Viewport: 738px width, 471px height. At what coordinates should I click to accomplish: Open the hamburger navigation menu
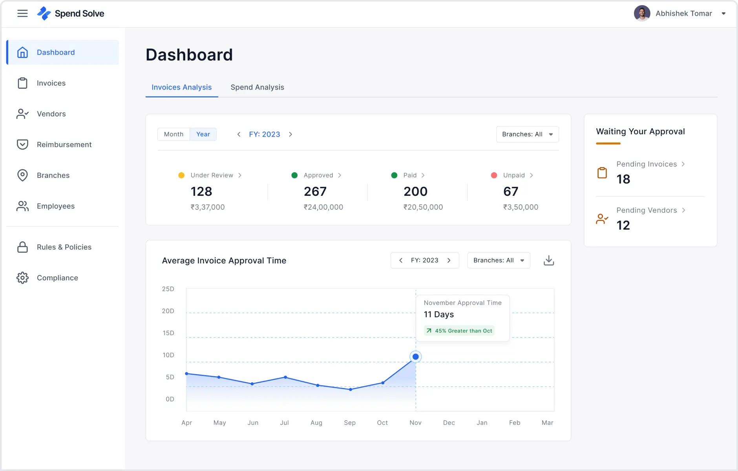pos(22,13)
